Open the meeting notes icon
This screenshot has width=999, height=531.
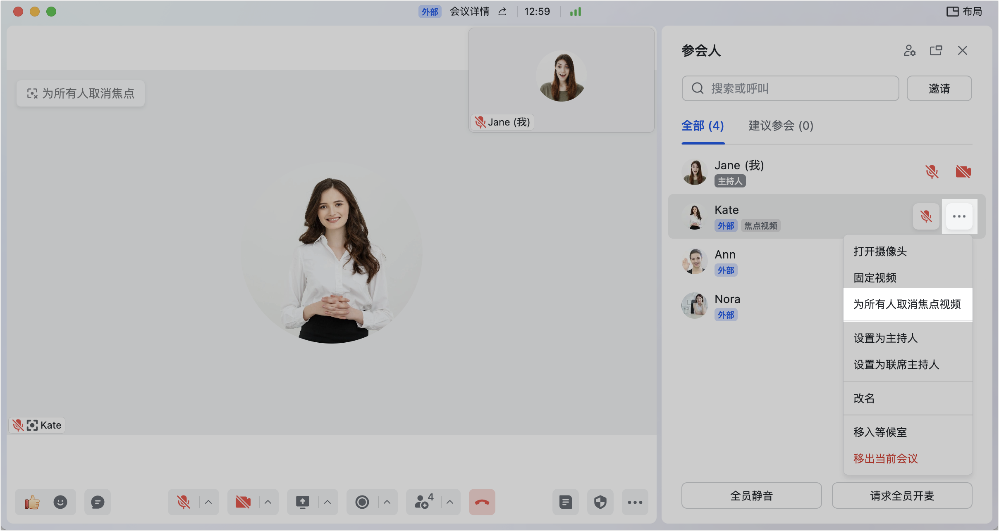click(x=566, y=502)
